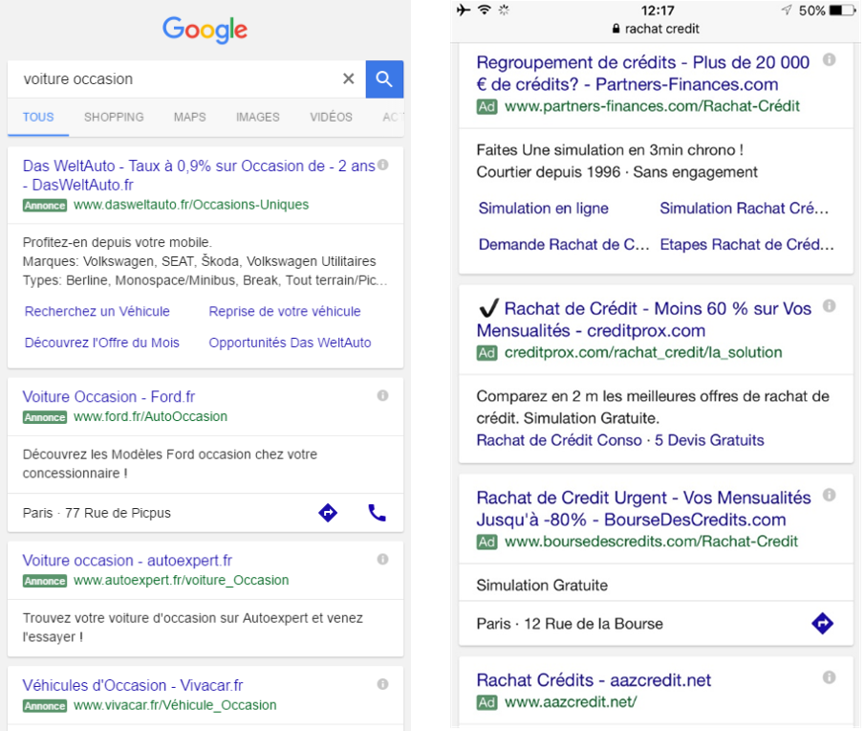The height and width of the screenshot is (731, 865).
Task: Tap directions icon for 77 Rue de Picpus
Action: (x=328, y=512)
